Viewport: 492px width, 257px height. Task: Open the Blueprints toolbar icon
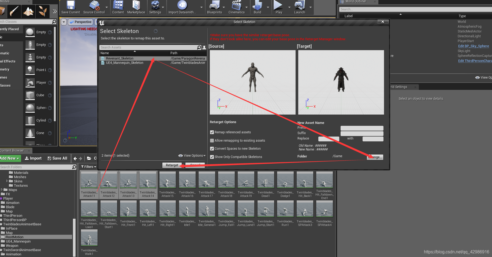pyautogui.click(x=214, y=7)
